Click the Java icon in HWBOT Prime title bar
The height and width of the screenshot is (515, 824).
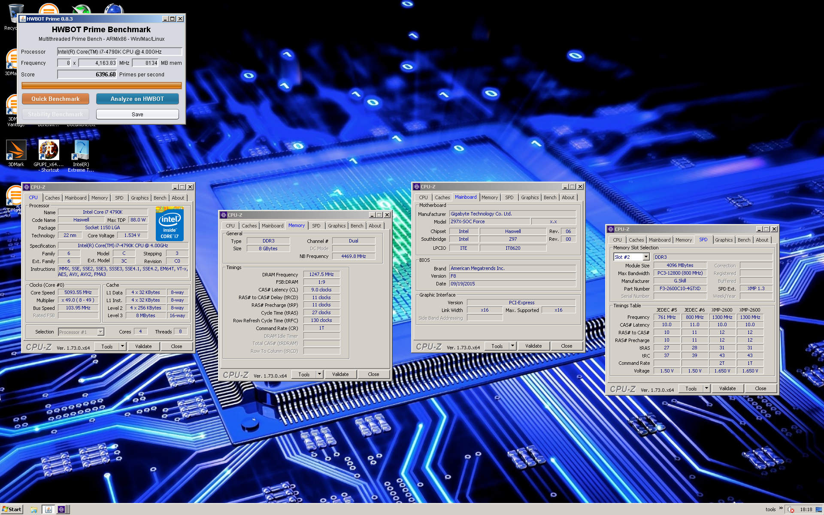click(23, 19)
